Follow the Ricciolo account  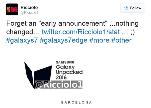tap(132, 8)
